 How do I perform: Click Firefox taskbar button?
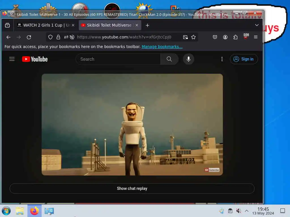click(35, 211)
